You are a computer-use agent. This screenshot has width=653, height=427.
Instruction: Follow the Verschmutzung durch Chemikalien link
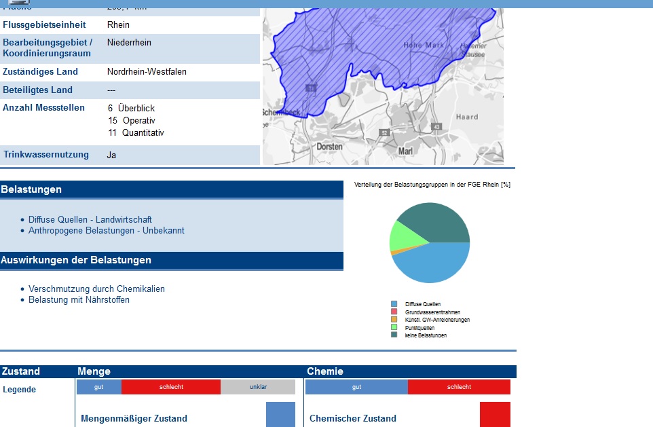(x=96, y=289)
